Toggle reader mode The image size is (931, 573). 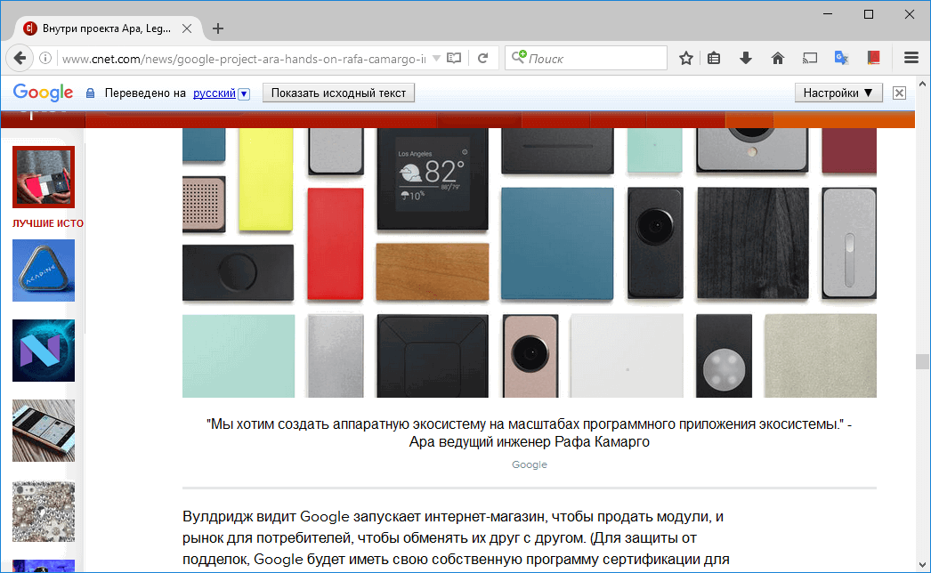[x=454, y=57]
